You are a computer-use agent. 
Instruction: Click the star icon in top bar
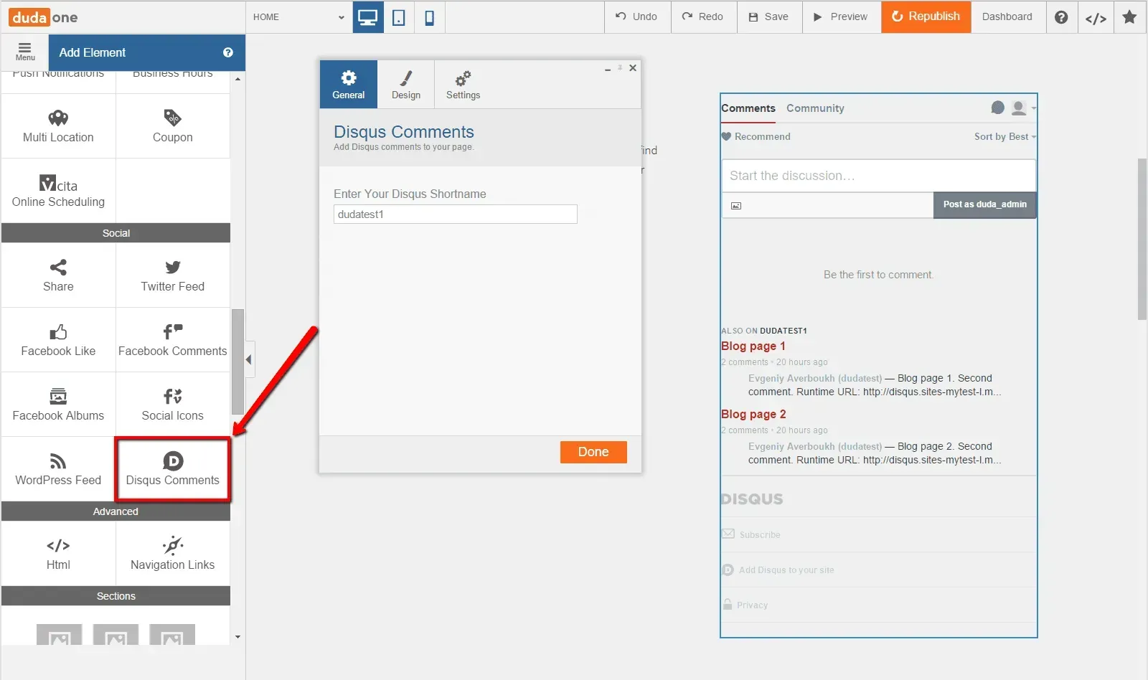tap(1129, 17)
